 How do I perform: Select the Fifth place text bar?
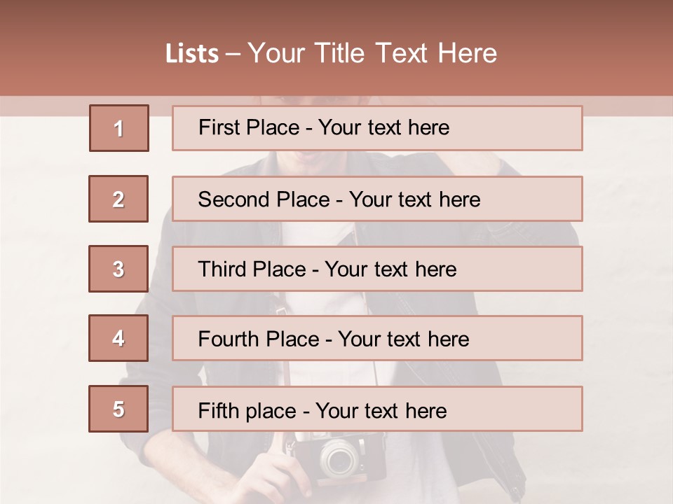377,409
